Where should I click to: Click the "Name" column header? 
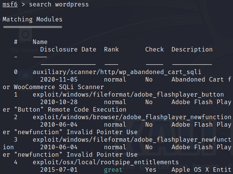point(40,42)
